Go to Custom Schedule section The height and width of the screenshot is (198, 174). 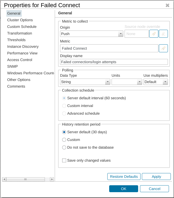coord(22,27)
